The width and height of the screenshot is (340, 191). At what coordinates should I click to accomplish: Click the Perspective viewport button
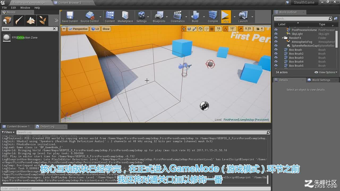[x=78, y=29]
